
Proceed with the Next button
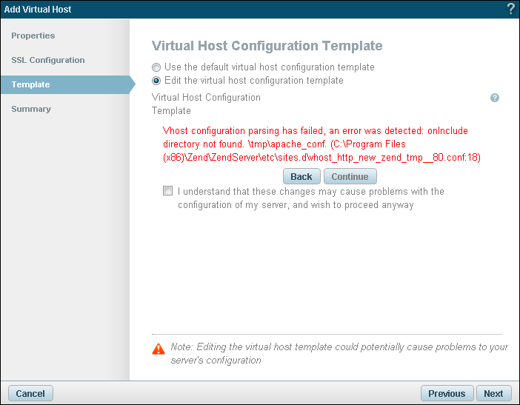[493, 394]
